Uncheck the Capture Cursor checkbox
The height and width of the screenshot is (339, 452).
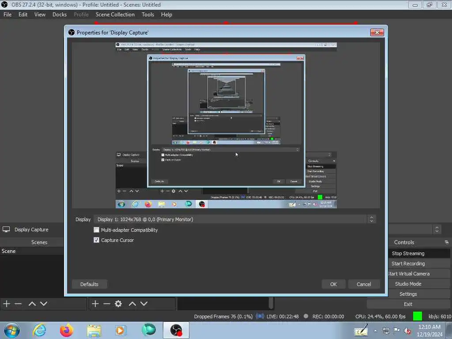96,240
